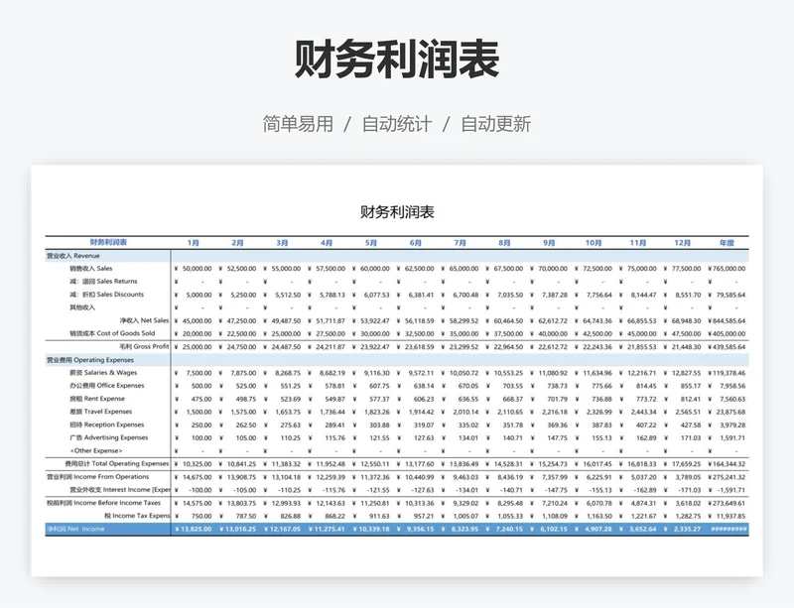Select Total Operating Expenses 17,659.25 for 12月
794x608 pixels.
click(687, 464)
